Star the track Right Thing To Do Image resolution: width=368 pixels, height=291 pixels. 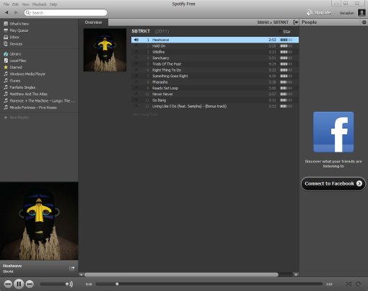coord(136,70)
